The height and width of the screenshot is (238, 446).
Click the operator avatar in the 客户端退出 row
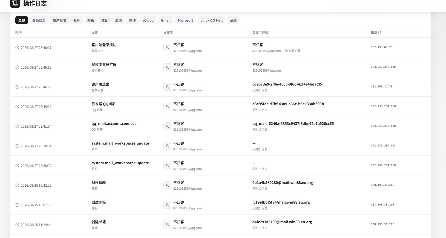pyautogui.click(x=167, y=87)
